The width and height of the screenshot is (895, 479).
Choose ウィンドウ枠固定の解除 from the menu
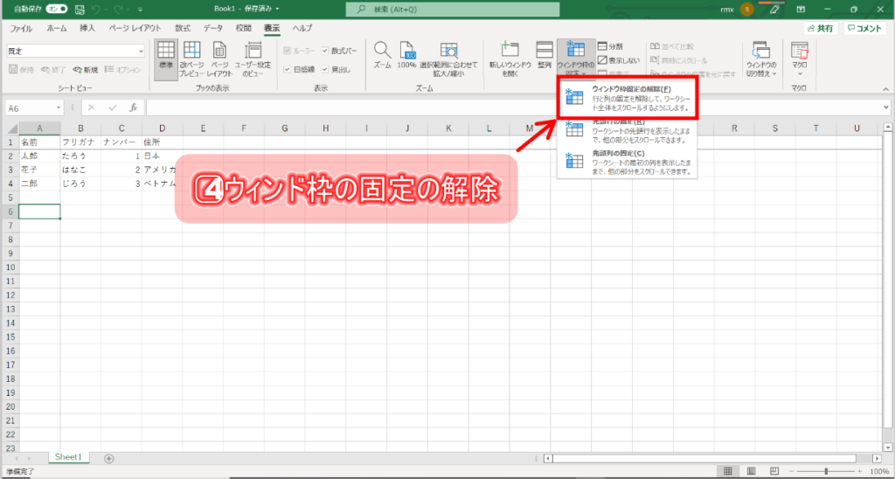(x=628, y=98)
